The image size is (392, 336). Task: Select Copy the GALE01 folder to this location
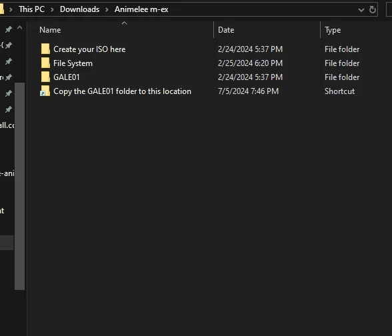click(x=122, y=91)
